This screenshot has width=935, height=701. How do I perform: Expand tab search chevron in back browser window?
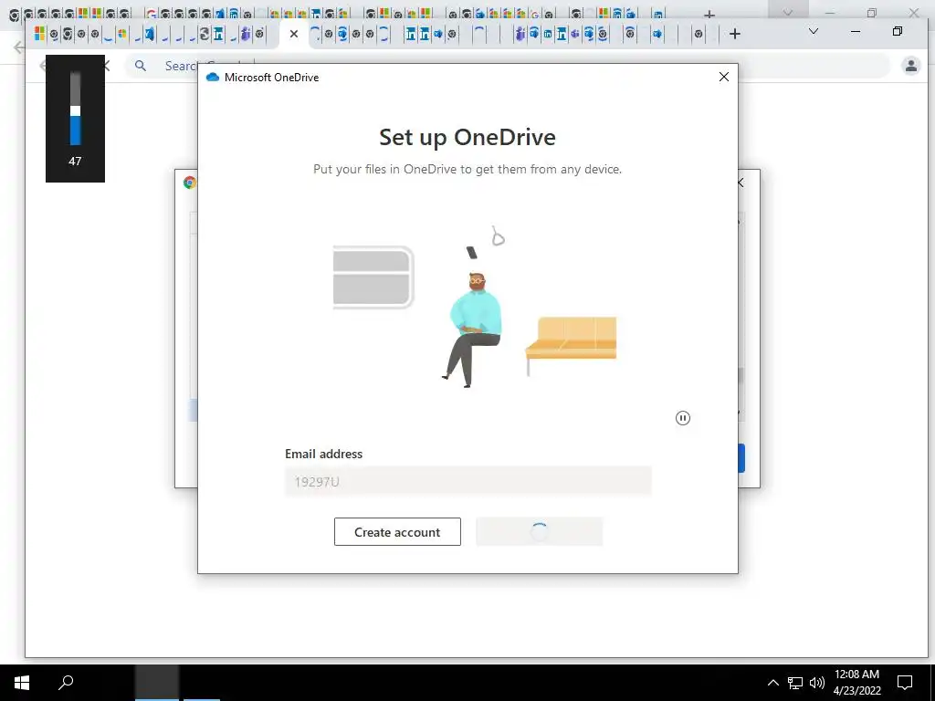[x=788, y=12]
